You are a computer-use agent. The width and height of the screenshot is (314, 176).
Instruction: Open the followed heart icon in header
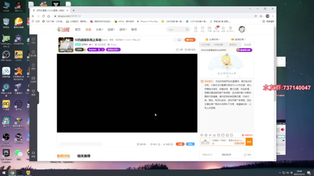coord(203,29)
